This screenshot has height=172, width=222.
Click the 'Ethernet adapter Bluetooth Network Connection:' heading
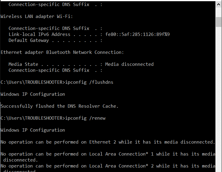(x=62, y=52)
